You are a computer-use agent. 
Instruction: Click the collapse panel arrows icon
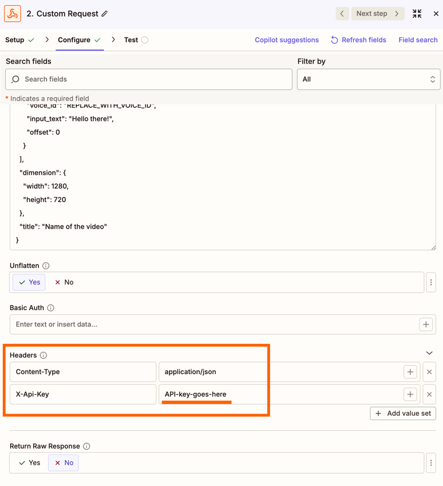[417, 13]
